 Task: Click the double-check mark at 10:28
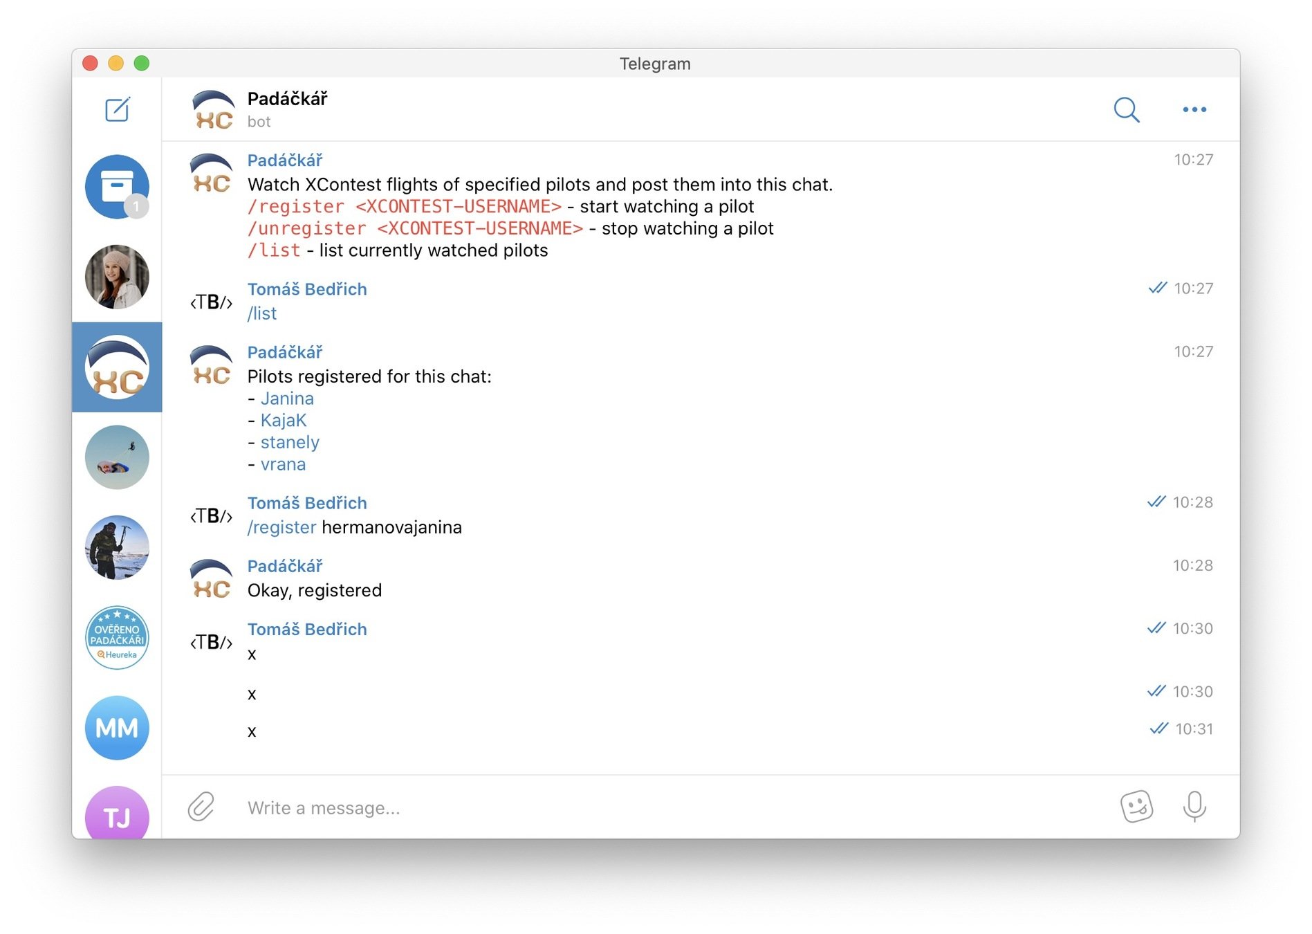[1156, 502]
